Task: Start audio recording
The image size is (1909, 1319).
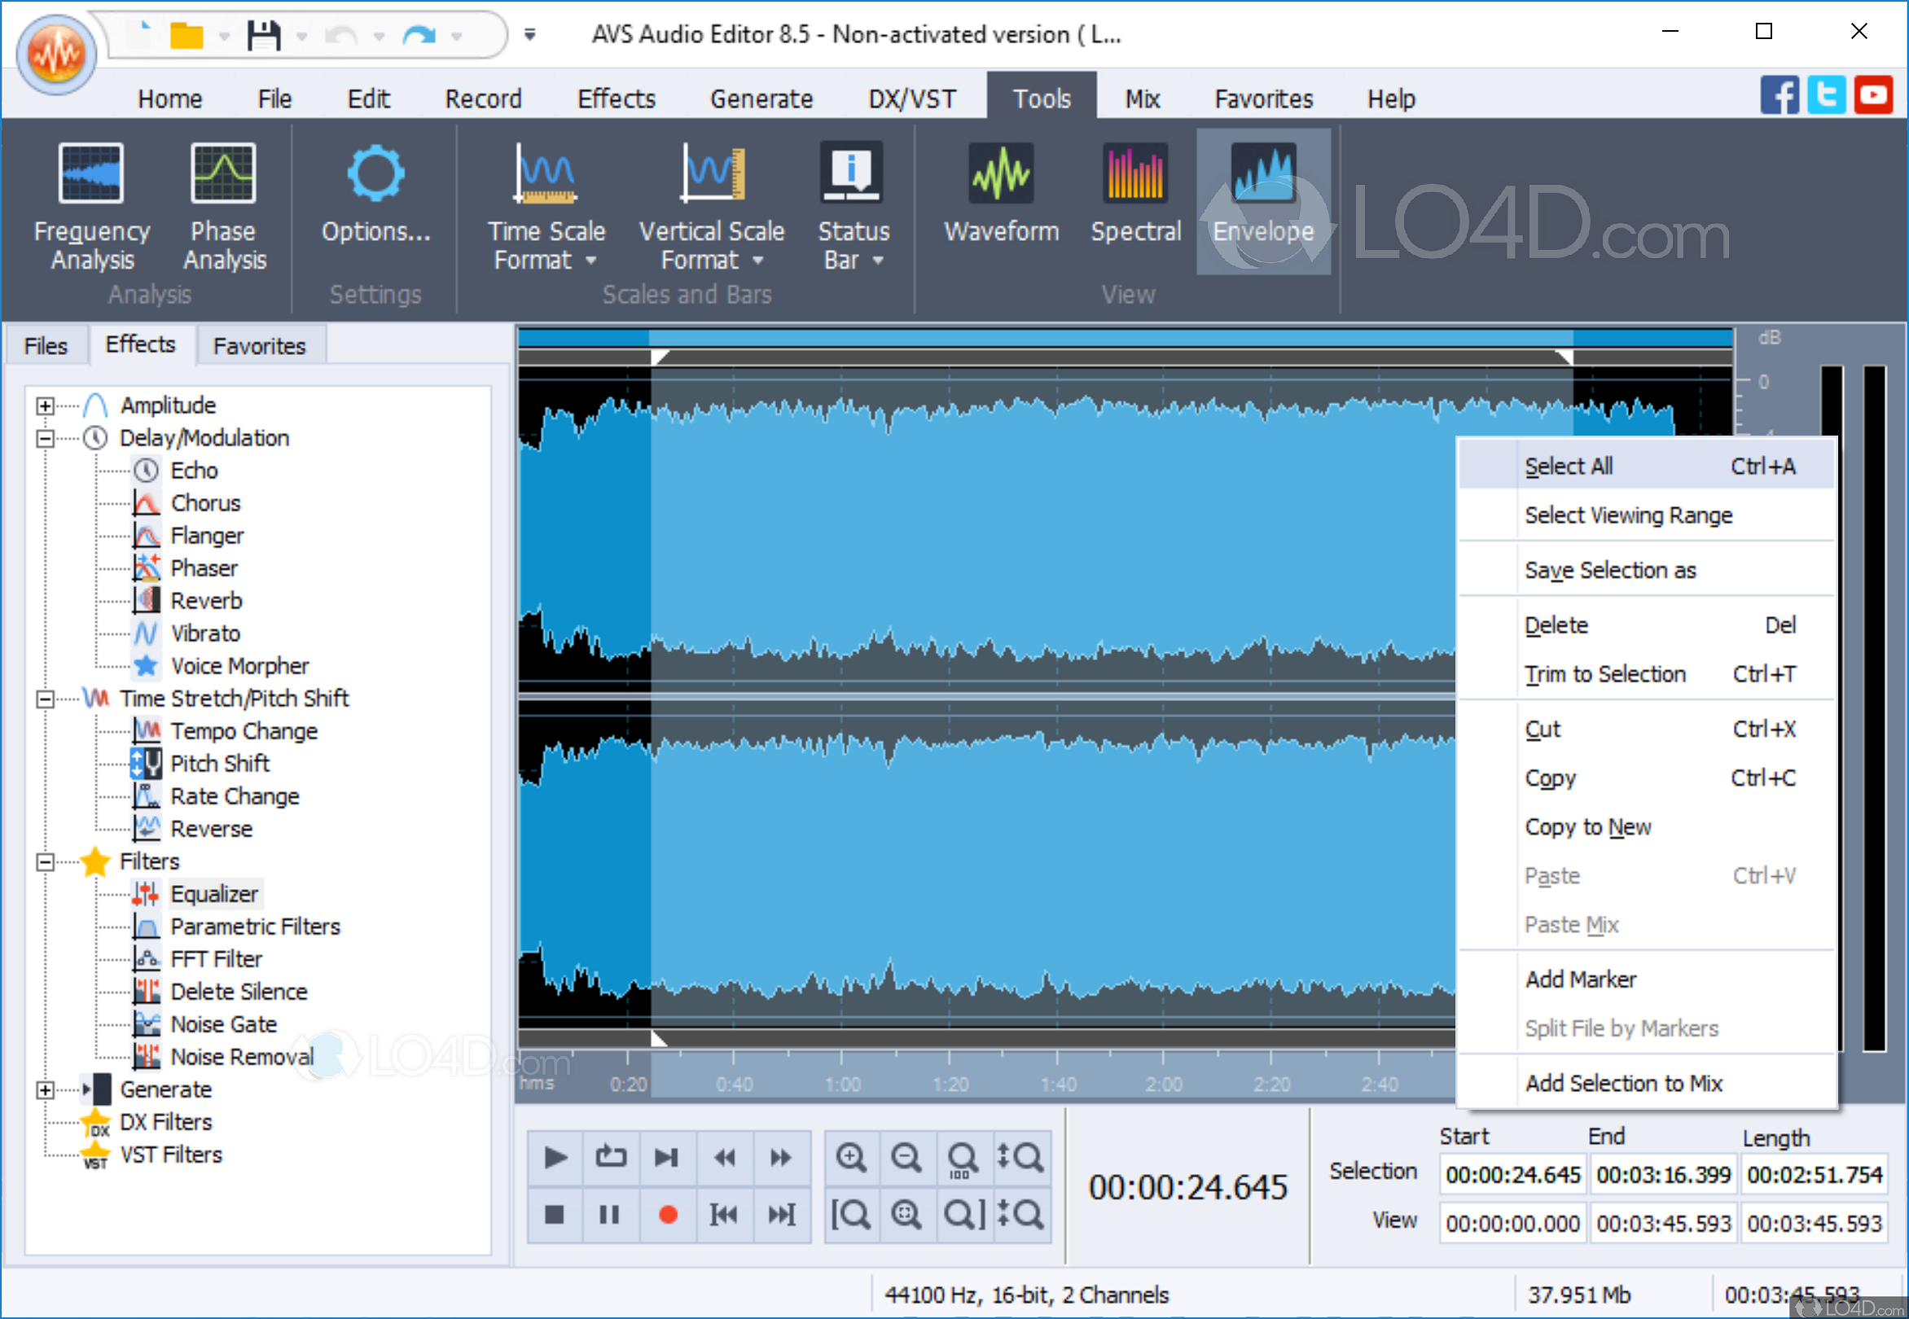Action: [666, 1214]
